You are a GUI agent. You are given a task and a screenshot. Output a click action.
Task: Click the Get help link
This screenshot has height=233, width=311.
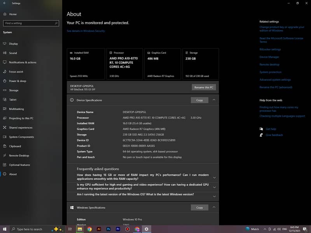(x=271, y=129)
